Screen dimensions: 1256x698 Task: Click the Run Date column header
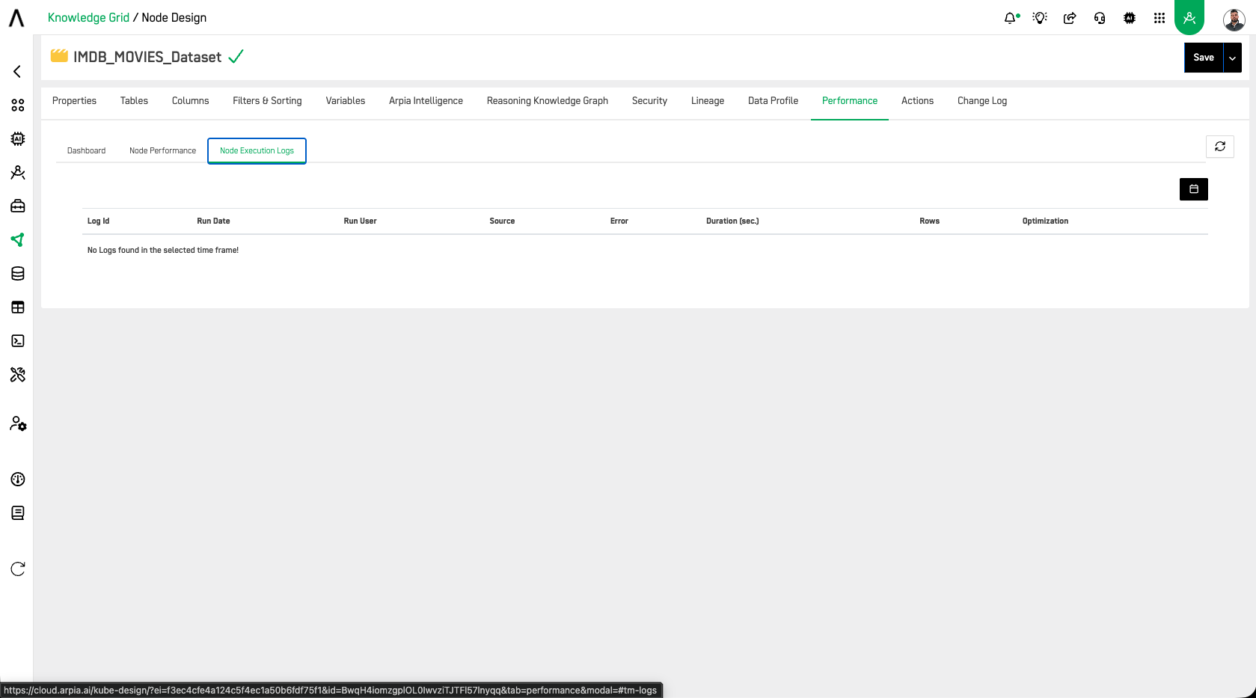coord(213,221)
